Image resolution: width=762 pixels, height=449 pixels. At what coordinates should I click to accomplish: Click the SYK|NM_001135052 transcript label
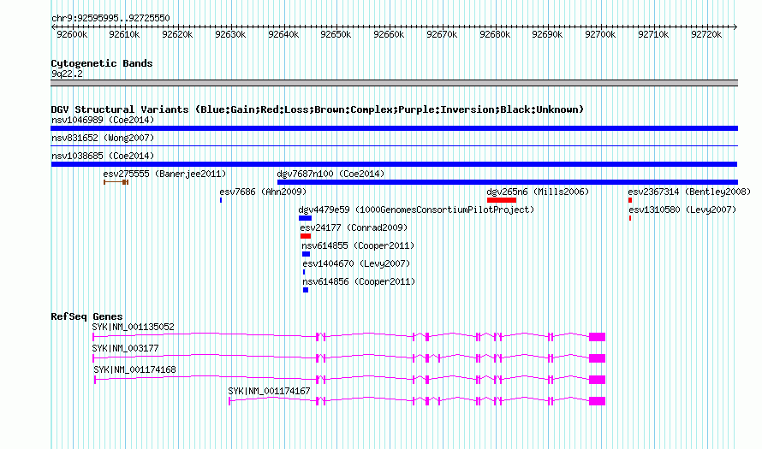pos(134,328)
